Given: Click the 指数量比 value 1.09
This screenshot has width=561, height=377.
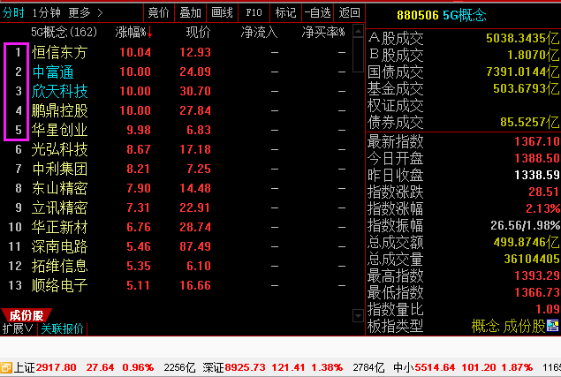Looking at the screenshot, I should pos(548,309).
